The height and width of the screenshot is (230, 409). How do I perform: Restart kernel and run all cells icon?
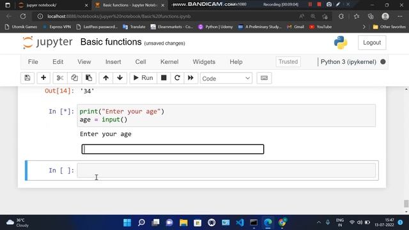click(x=190, y=78)
